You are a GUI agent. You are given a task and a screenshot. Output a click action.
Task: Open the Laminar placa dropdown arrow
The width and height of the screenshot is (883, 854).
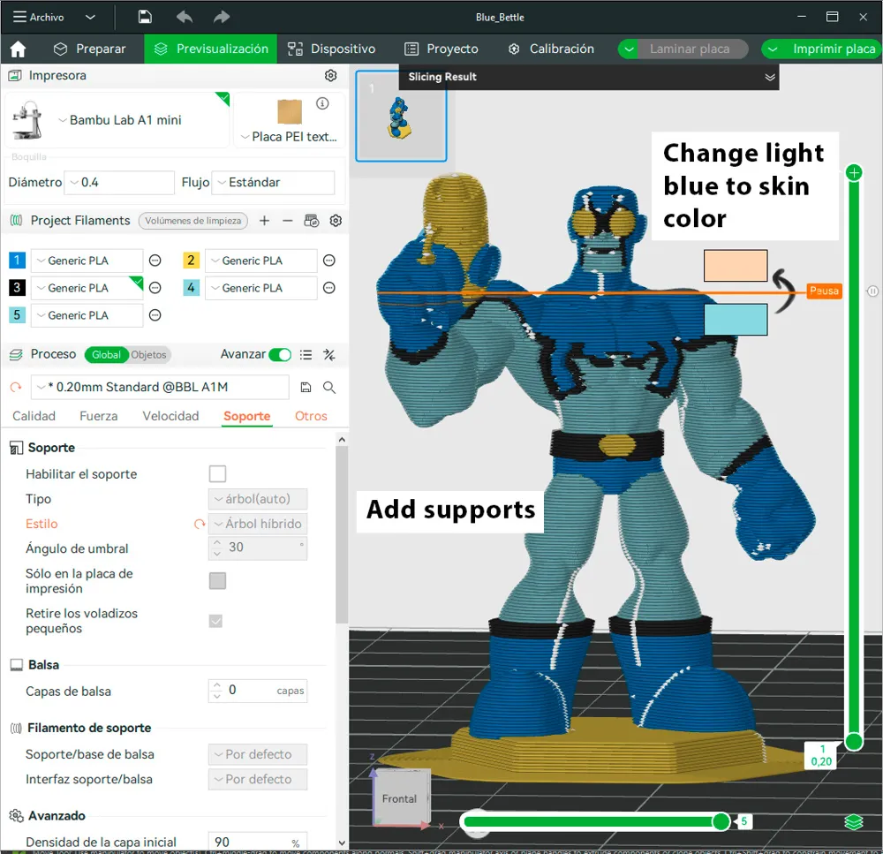point(629,49)
